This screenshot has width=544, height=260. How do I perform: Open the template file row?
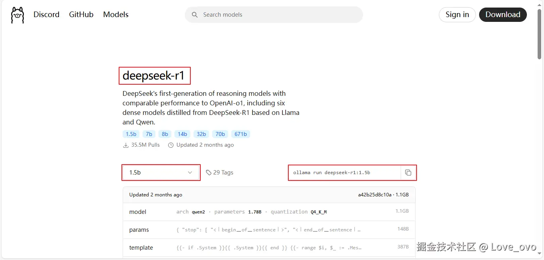coord(269,248)
